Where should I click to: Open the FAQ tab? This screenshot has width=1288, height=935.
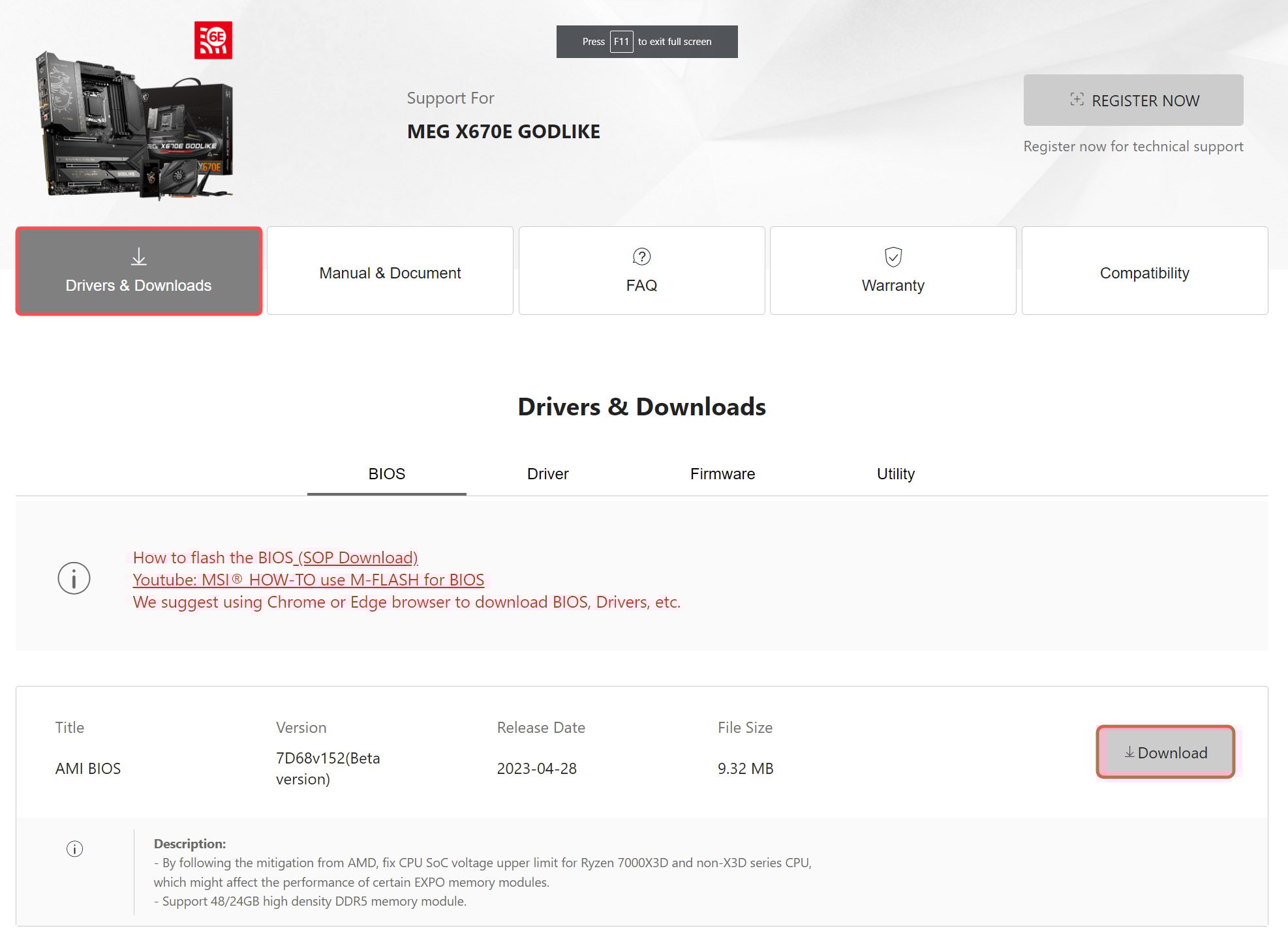642,271
